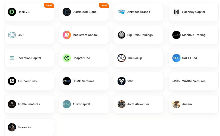
Task: Click the Lead badge on Hack VC
Action: pos(49,6)
